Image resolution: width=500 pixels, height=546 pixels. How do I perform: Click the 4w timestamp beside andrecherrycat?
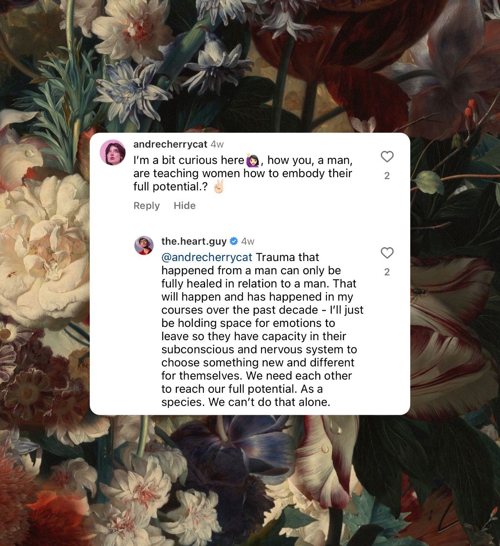217,144
